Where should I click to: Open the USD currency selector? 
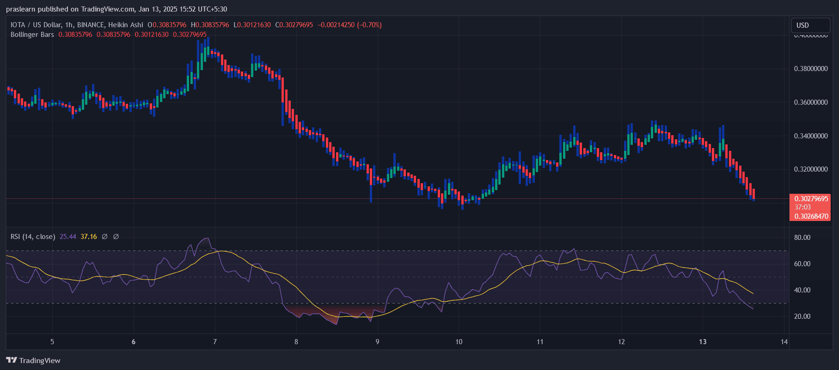[x=810, y=25]
